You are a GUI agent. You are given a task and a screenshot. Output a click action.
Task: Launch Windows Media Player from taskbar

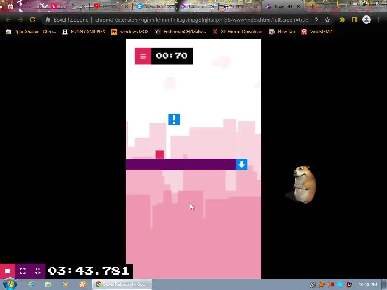[x=65, y=284]
